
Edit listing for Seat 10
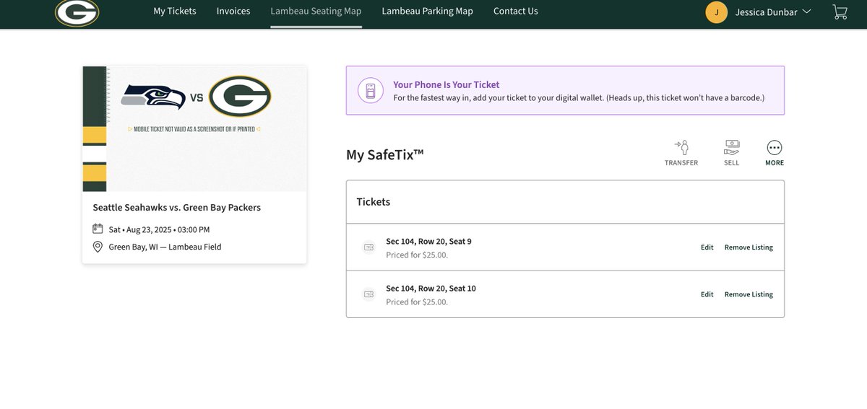point(707,294)
